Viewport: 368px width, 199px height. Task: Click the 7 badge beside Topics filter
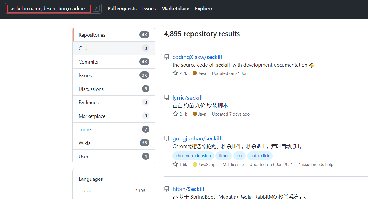pyautogui.click(x=146, y=130)
